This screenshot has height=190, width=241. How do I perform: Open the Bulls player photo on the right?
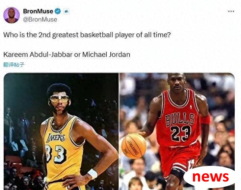(x=177, y=132)
